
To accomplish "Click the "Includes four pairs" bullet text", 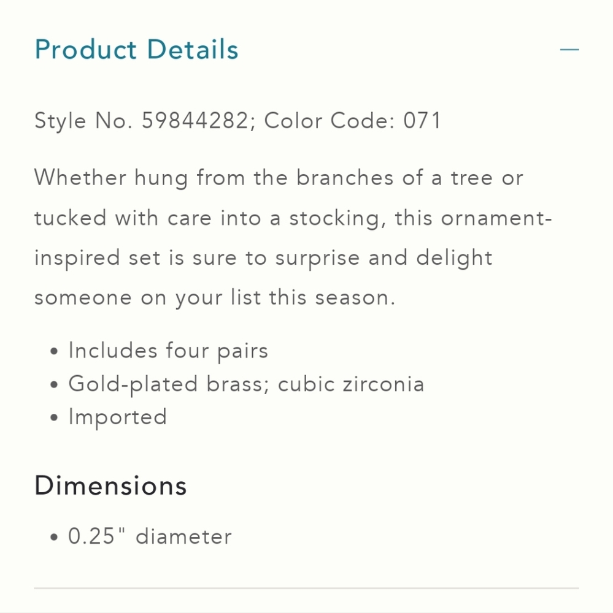I will tap(168, 350).
